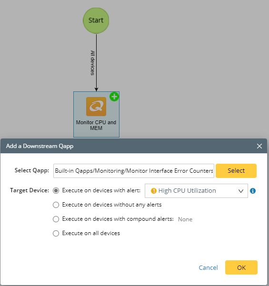Image resolution: width=269 pixels, height=286 pixels.
Task: Choose 'Execute on all devices' radio button
Action: [56, 233]
